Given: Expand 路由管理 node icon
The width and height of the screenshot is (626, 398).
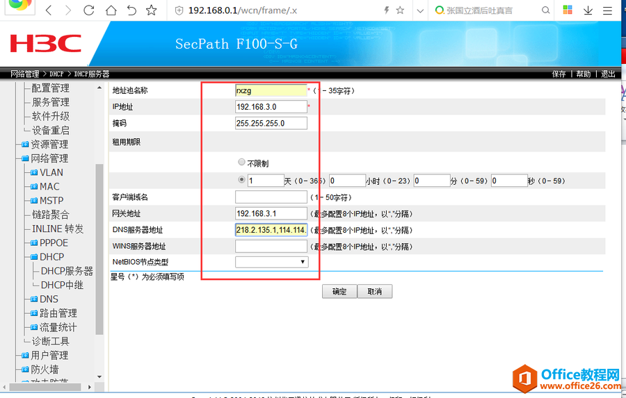Looking at the screenshot, I should click(x=34, y=313).
